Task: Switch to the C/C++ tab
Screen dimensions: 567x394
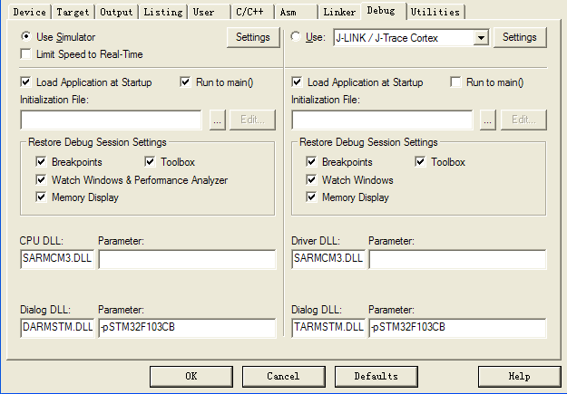Action: [252, 13]
